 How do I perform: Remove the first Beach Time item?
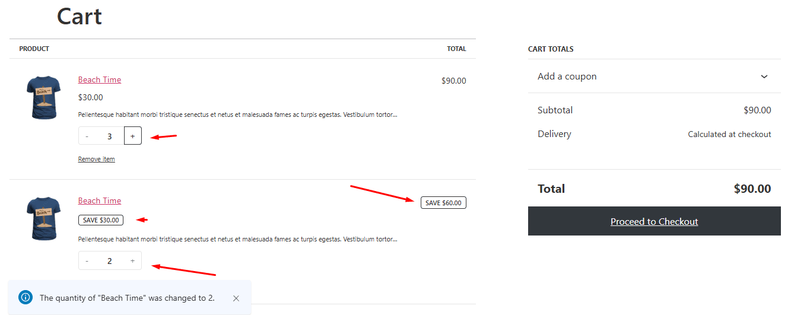(97, 159)
